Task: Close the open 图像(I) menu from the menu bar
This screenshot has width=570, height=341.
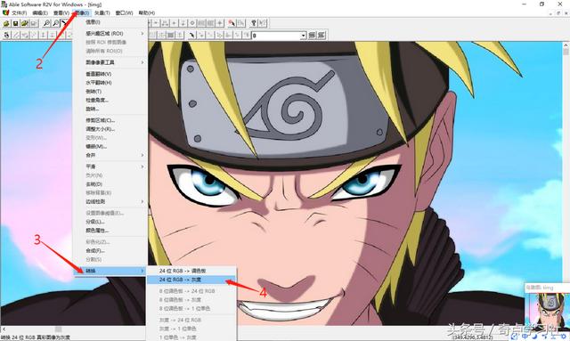Action: (82, 12)
